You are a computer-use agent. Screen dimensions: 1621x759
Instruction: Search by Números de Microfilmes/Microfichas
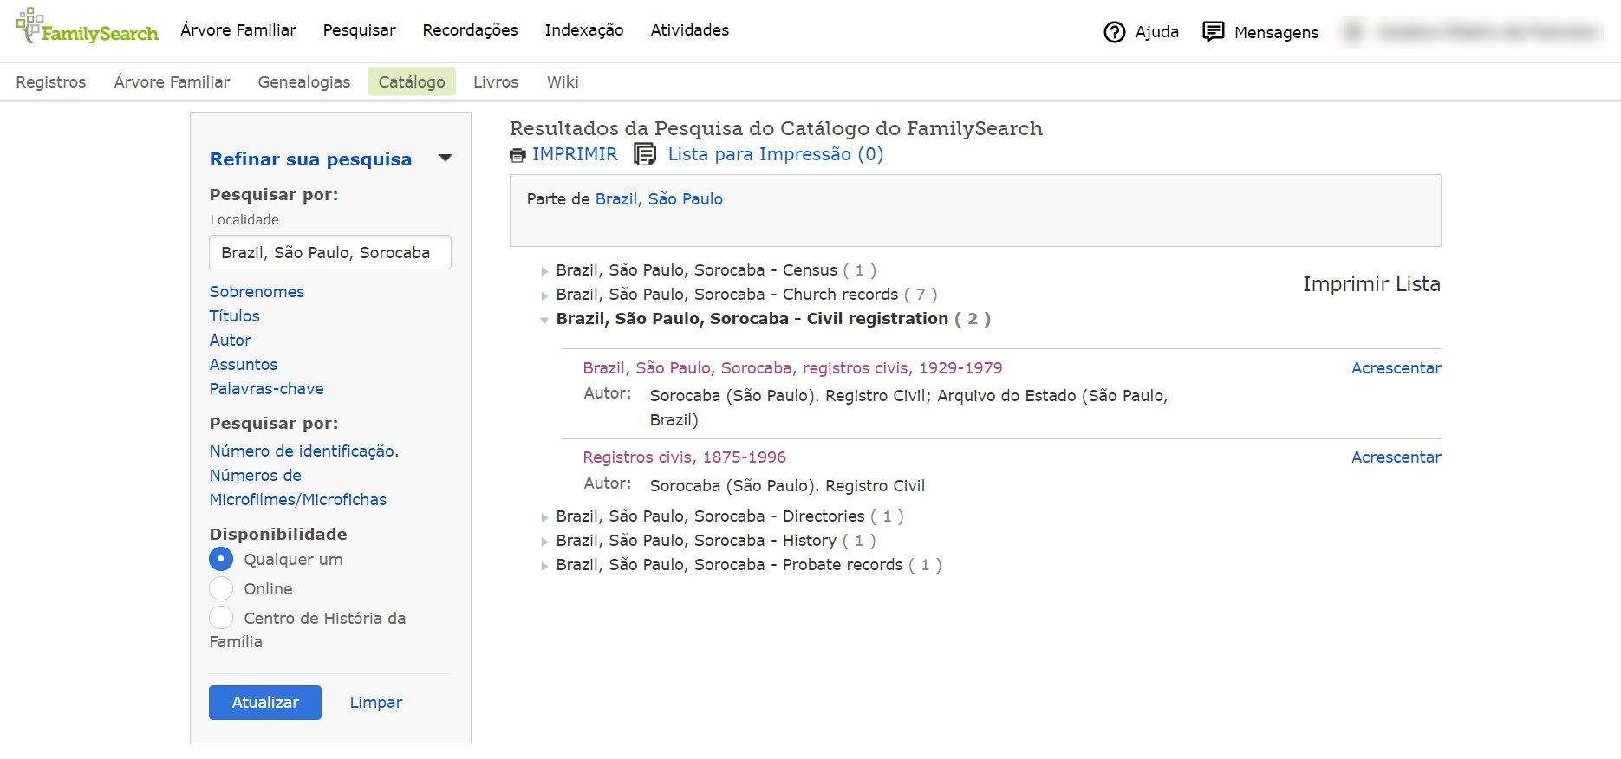[x=298, y=488]
